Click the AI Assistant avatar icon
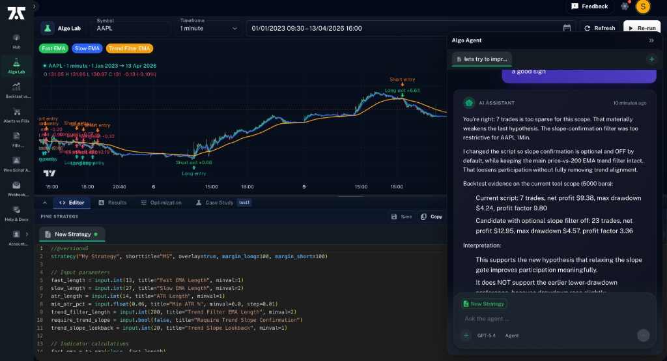The width and height of the screenshot is (667, 361). (469, 102)
